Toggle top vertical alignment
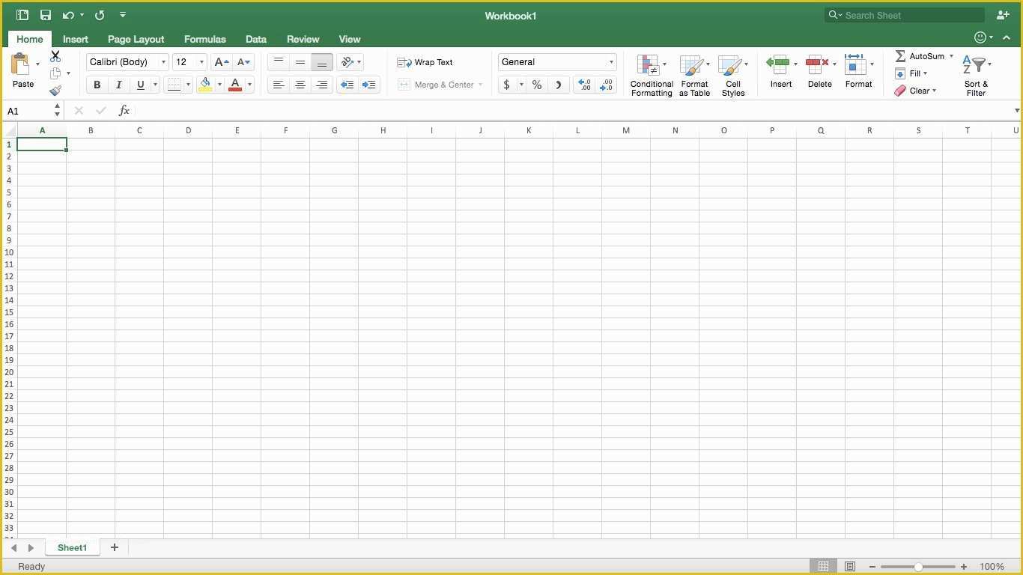This screenshot has width=1023, height=575. pyautogui.click(x=279, y=62)
